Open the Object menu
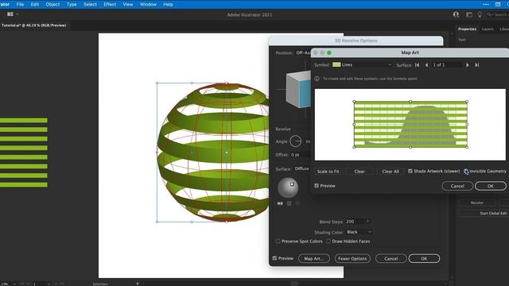 pyautogui.click(x=52, y=5)
